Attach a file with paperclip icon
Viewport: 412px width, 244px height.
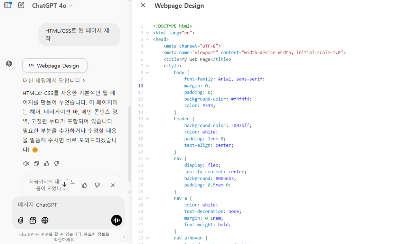pos(21,220)
